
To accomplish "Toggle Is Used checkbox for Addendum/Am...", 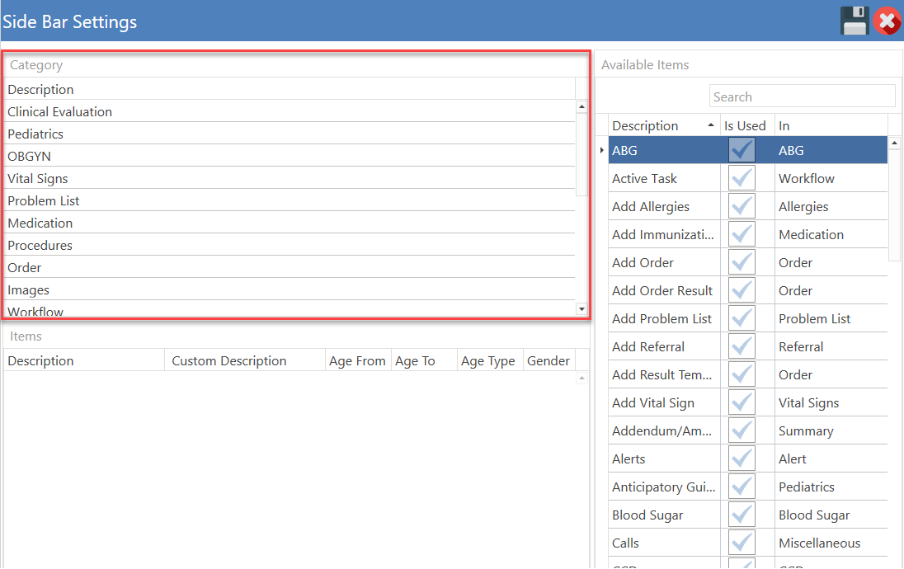I will pyautogui.click(x=742, y=430).
